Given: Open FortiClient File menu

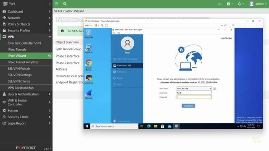Looking at the screenshot, I should click(x=114, y=33).
